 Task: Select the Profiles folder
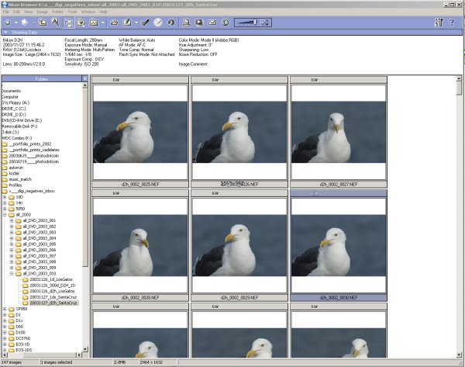15,185
